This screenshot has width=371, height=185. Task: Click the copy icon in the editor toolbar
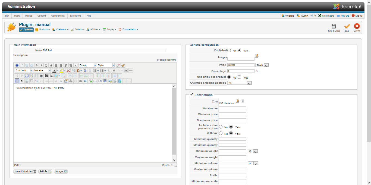coord(73,71)
